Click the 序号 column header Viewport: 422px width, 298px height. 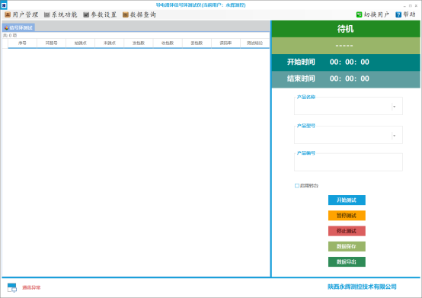22,43
